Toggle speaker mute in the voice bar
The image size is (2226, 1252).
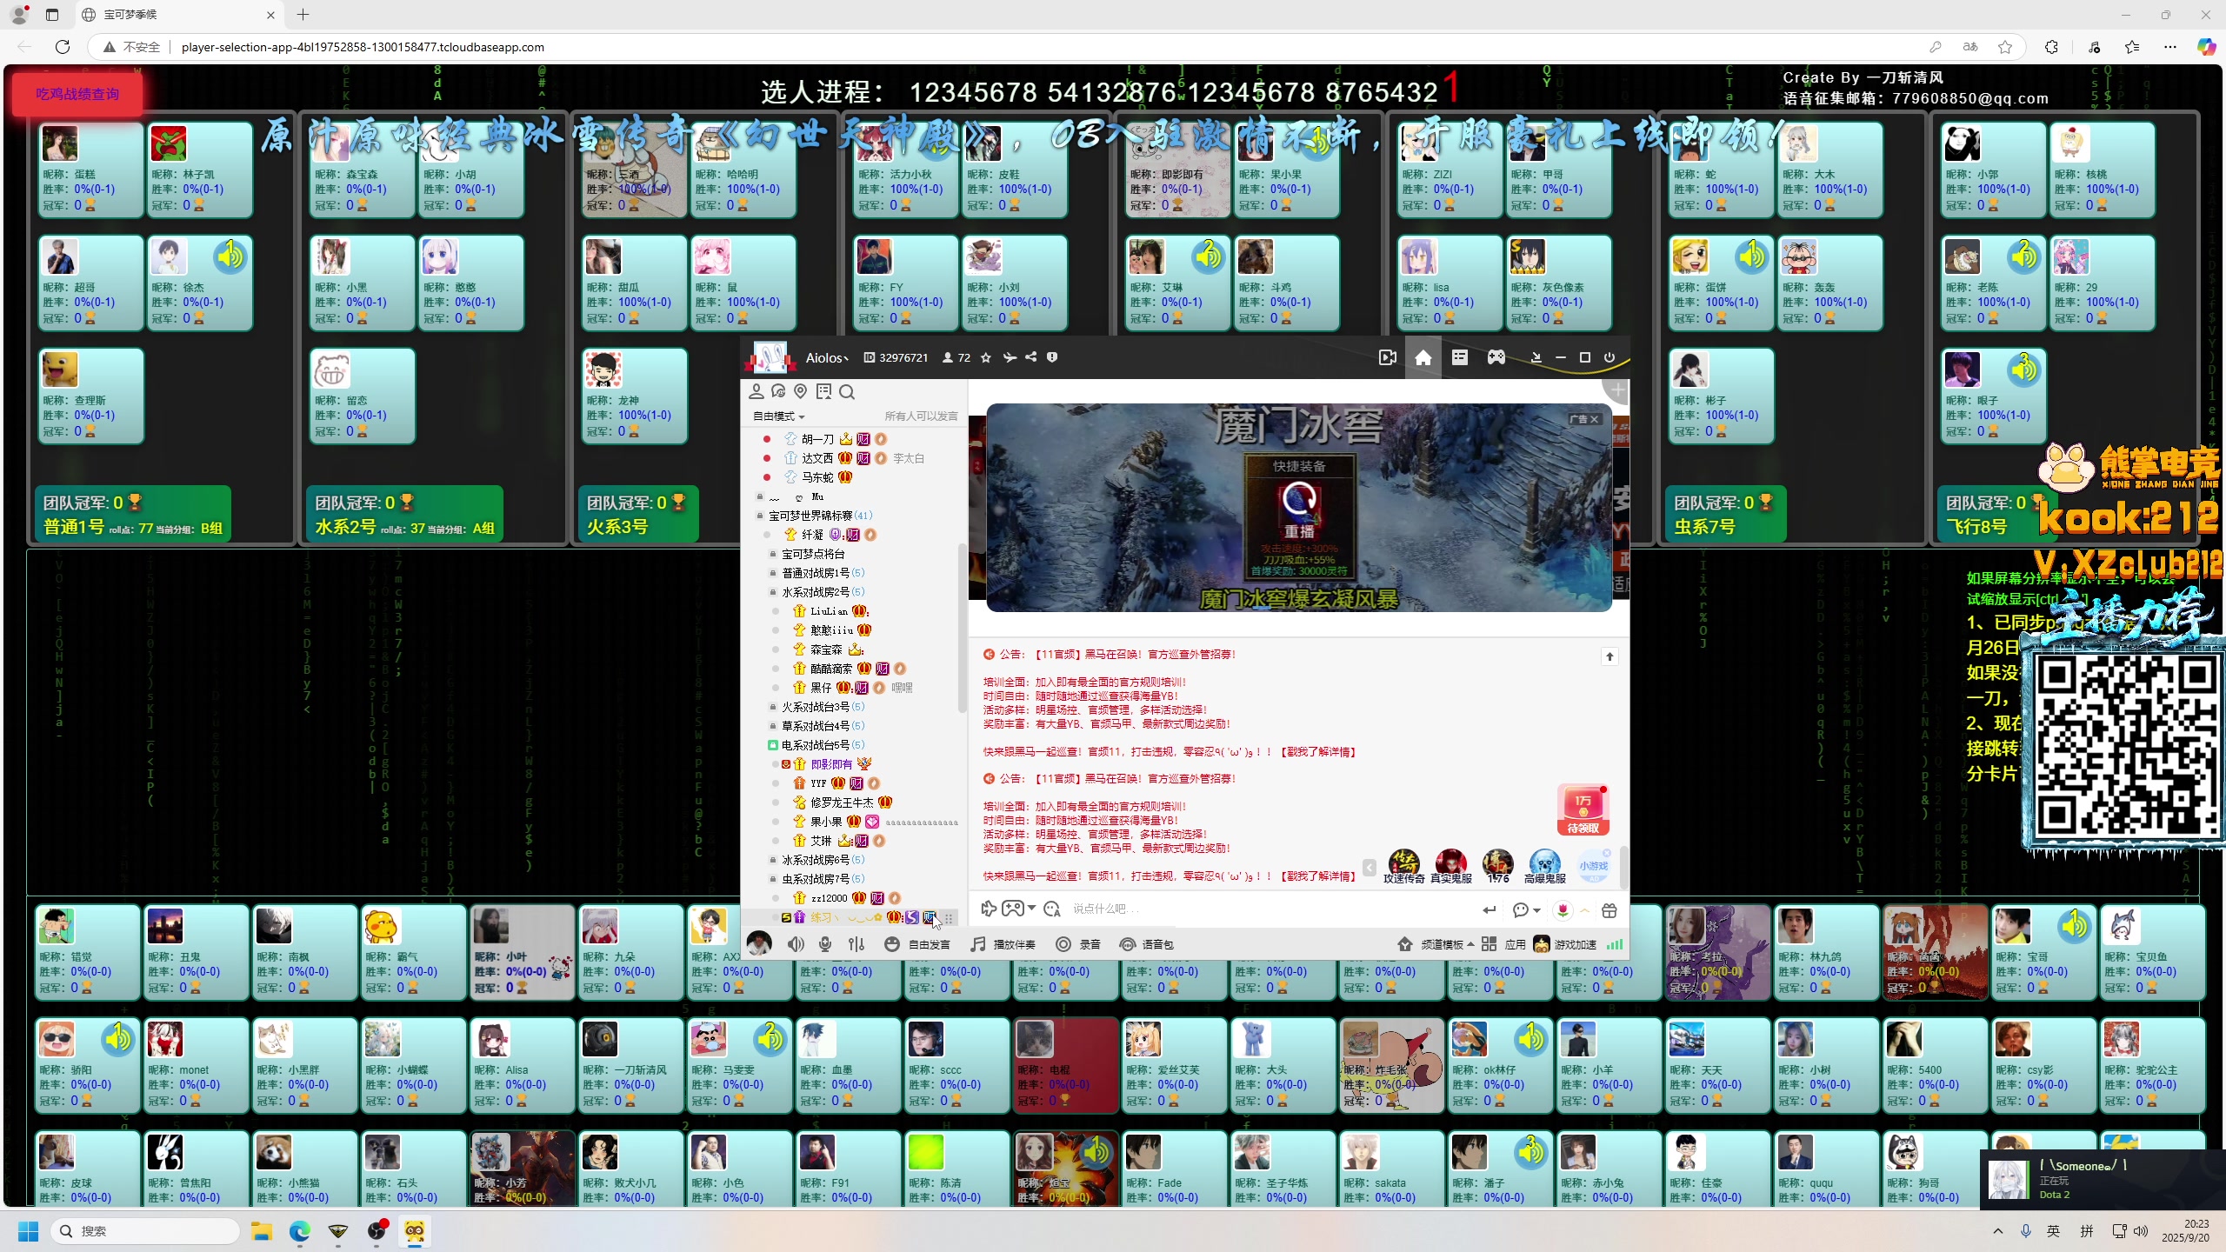coord(796,944)
